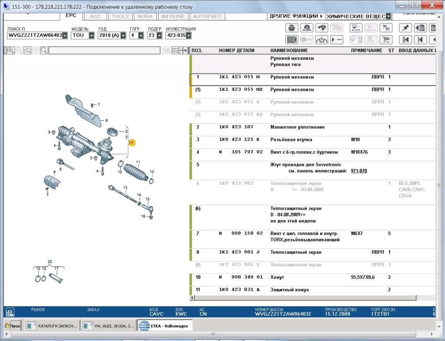
Task: Switch to the TOOLS tab
Action: pyautogui.click(x=120, y=17)
